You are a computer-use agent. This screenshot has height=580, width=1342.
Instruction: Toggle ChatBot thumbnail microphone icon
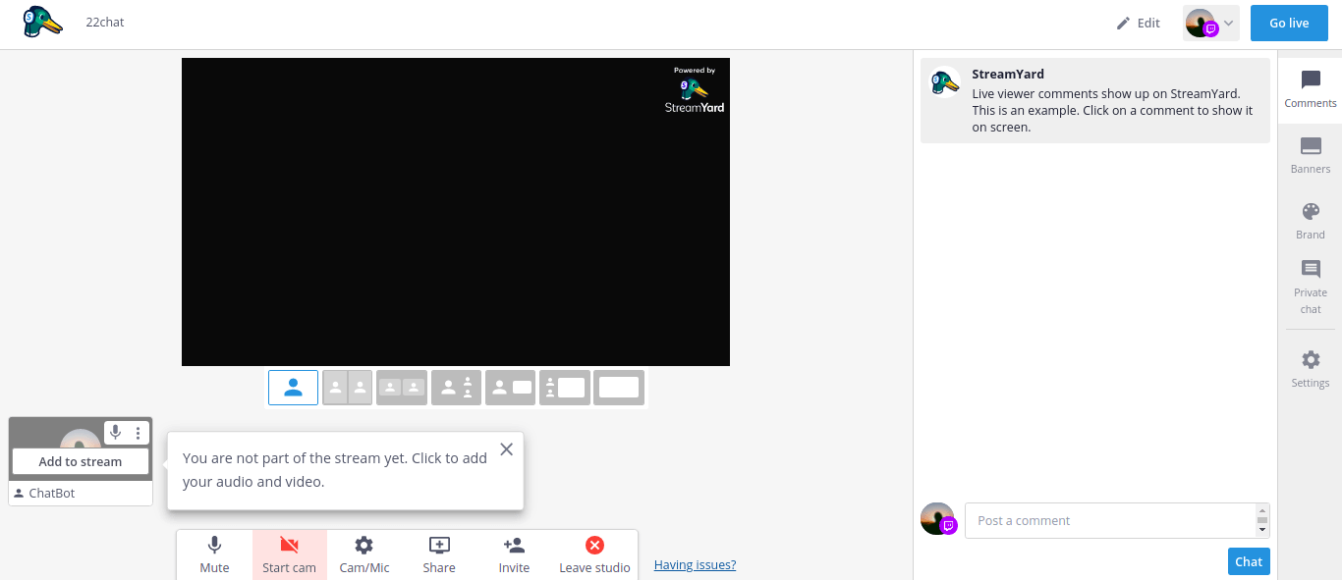click(x=115, y=432)
